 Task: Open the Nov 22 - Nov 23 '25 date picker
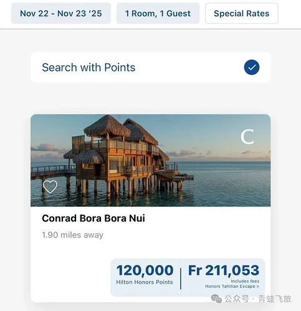coord(61,14)
